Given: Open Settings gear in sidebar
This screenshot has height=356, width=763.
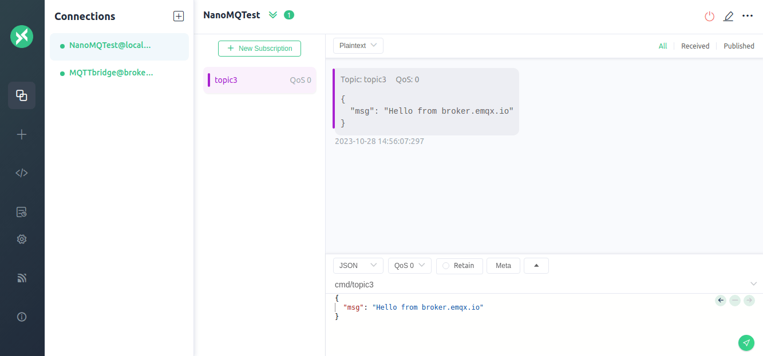Looking at the screenshot, I should pyautogui.click(x=22, y=239).
